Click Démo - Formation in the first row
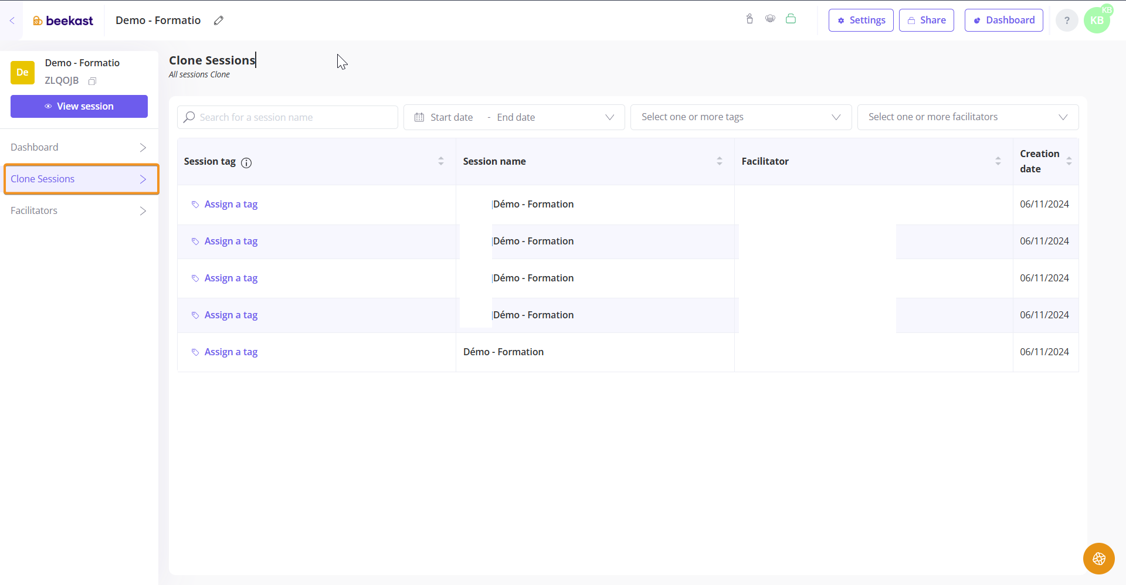 (x=533, y=204)
